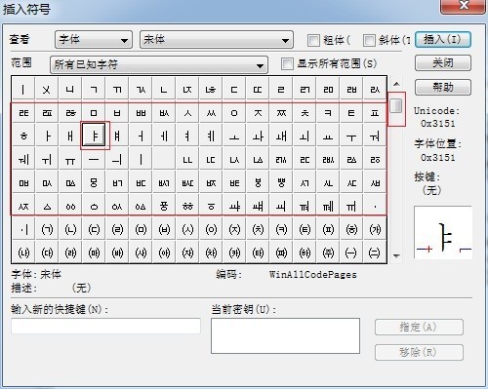Select the ㅇ symbol cell
This screenshot has width=488, height=389.
coord(234,113)
